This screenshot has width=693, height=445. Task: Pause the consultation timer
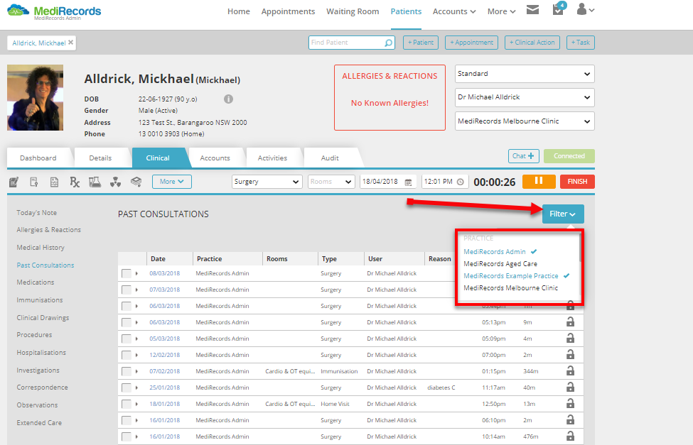coord(539,182)
